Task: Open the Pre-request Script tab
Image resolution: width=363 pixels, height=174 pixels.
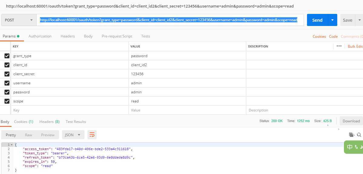Action: (x=117, y=36)
